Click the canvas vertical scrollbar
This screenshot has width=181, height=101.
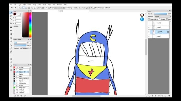pos(146,47)
